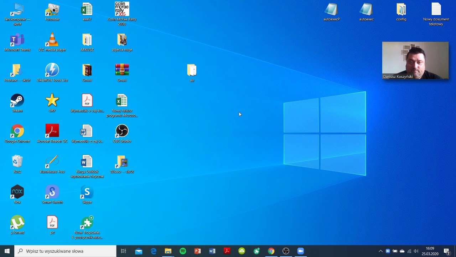Switch to Zoom in the taskbar
The image size is (456, 257).
[301, 251]
